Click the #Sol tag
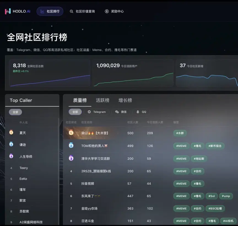The height and width of the screenshot is (226, 238). (x=212, y=196)
